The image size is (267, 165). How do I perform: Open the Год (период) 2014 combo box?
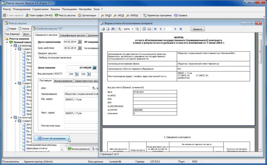pyautogui.click(x=26, y=34)
